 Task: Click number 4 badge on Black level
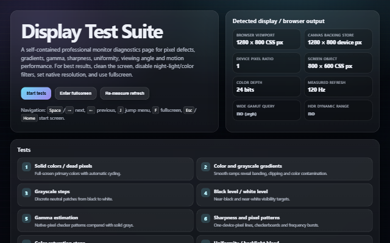click(x=205, y=193)
